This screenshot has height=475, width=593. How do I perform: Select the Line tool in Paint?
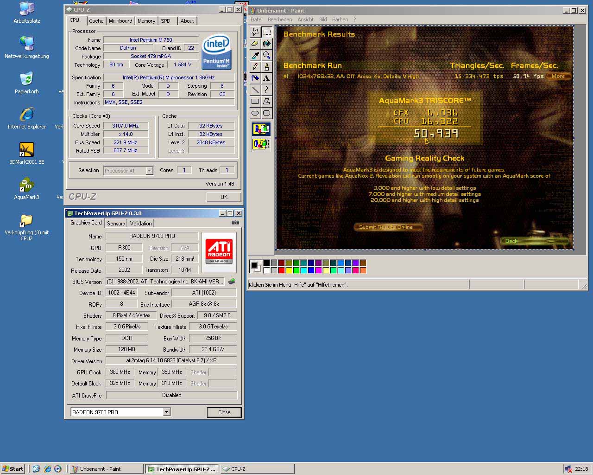(x=255, y=90)
